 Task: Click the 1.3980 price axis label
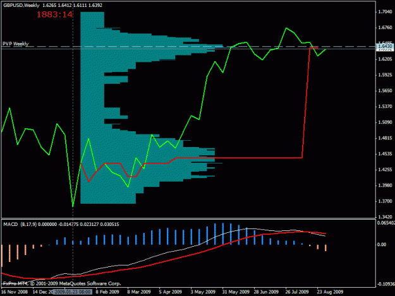(385, 186)
